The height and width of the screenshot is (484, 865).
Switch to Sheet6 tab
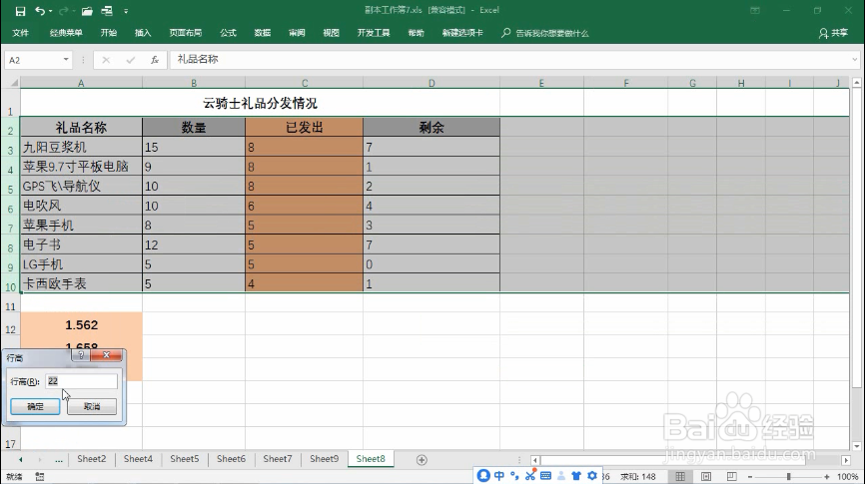pos(231,459)
